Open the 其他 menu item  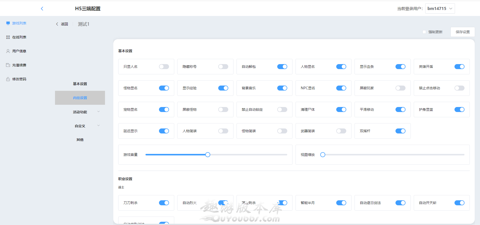coord(80,140)
